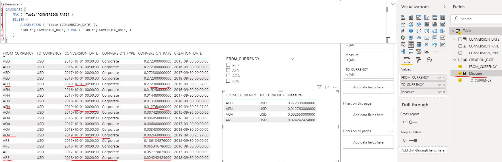Open dropdown for FROM_CURRENCY in Values well
This screenshot has height=162, width=502.
click(x=439, y=78)
